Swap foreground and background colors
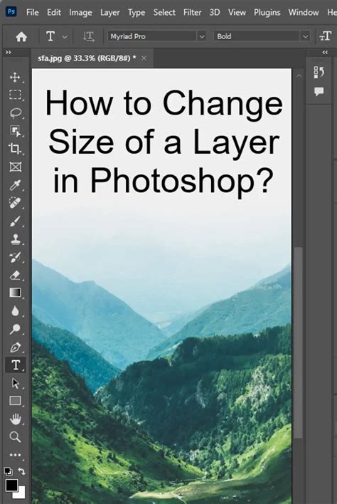The height and width of the screenshot is (504, 337). click(21, 471)
